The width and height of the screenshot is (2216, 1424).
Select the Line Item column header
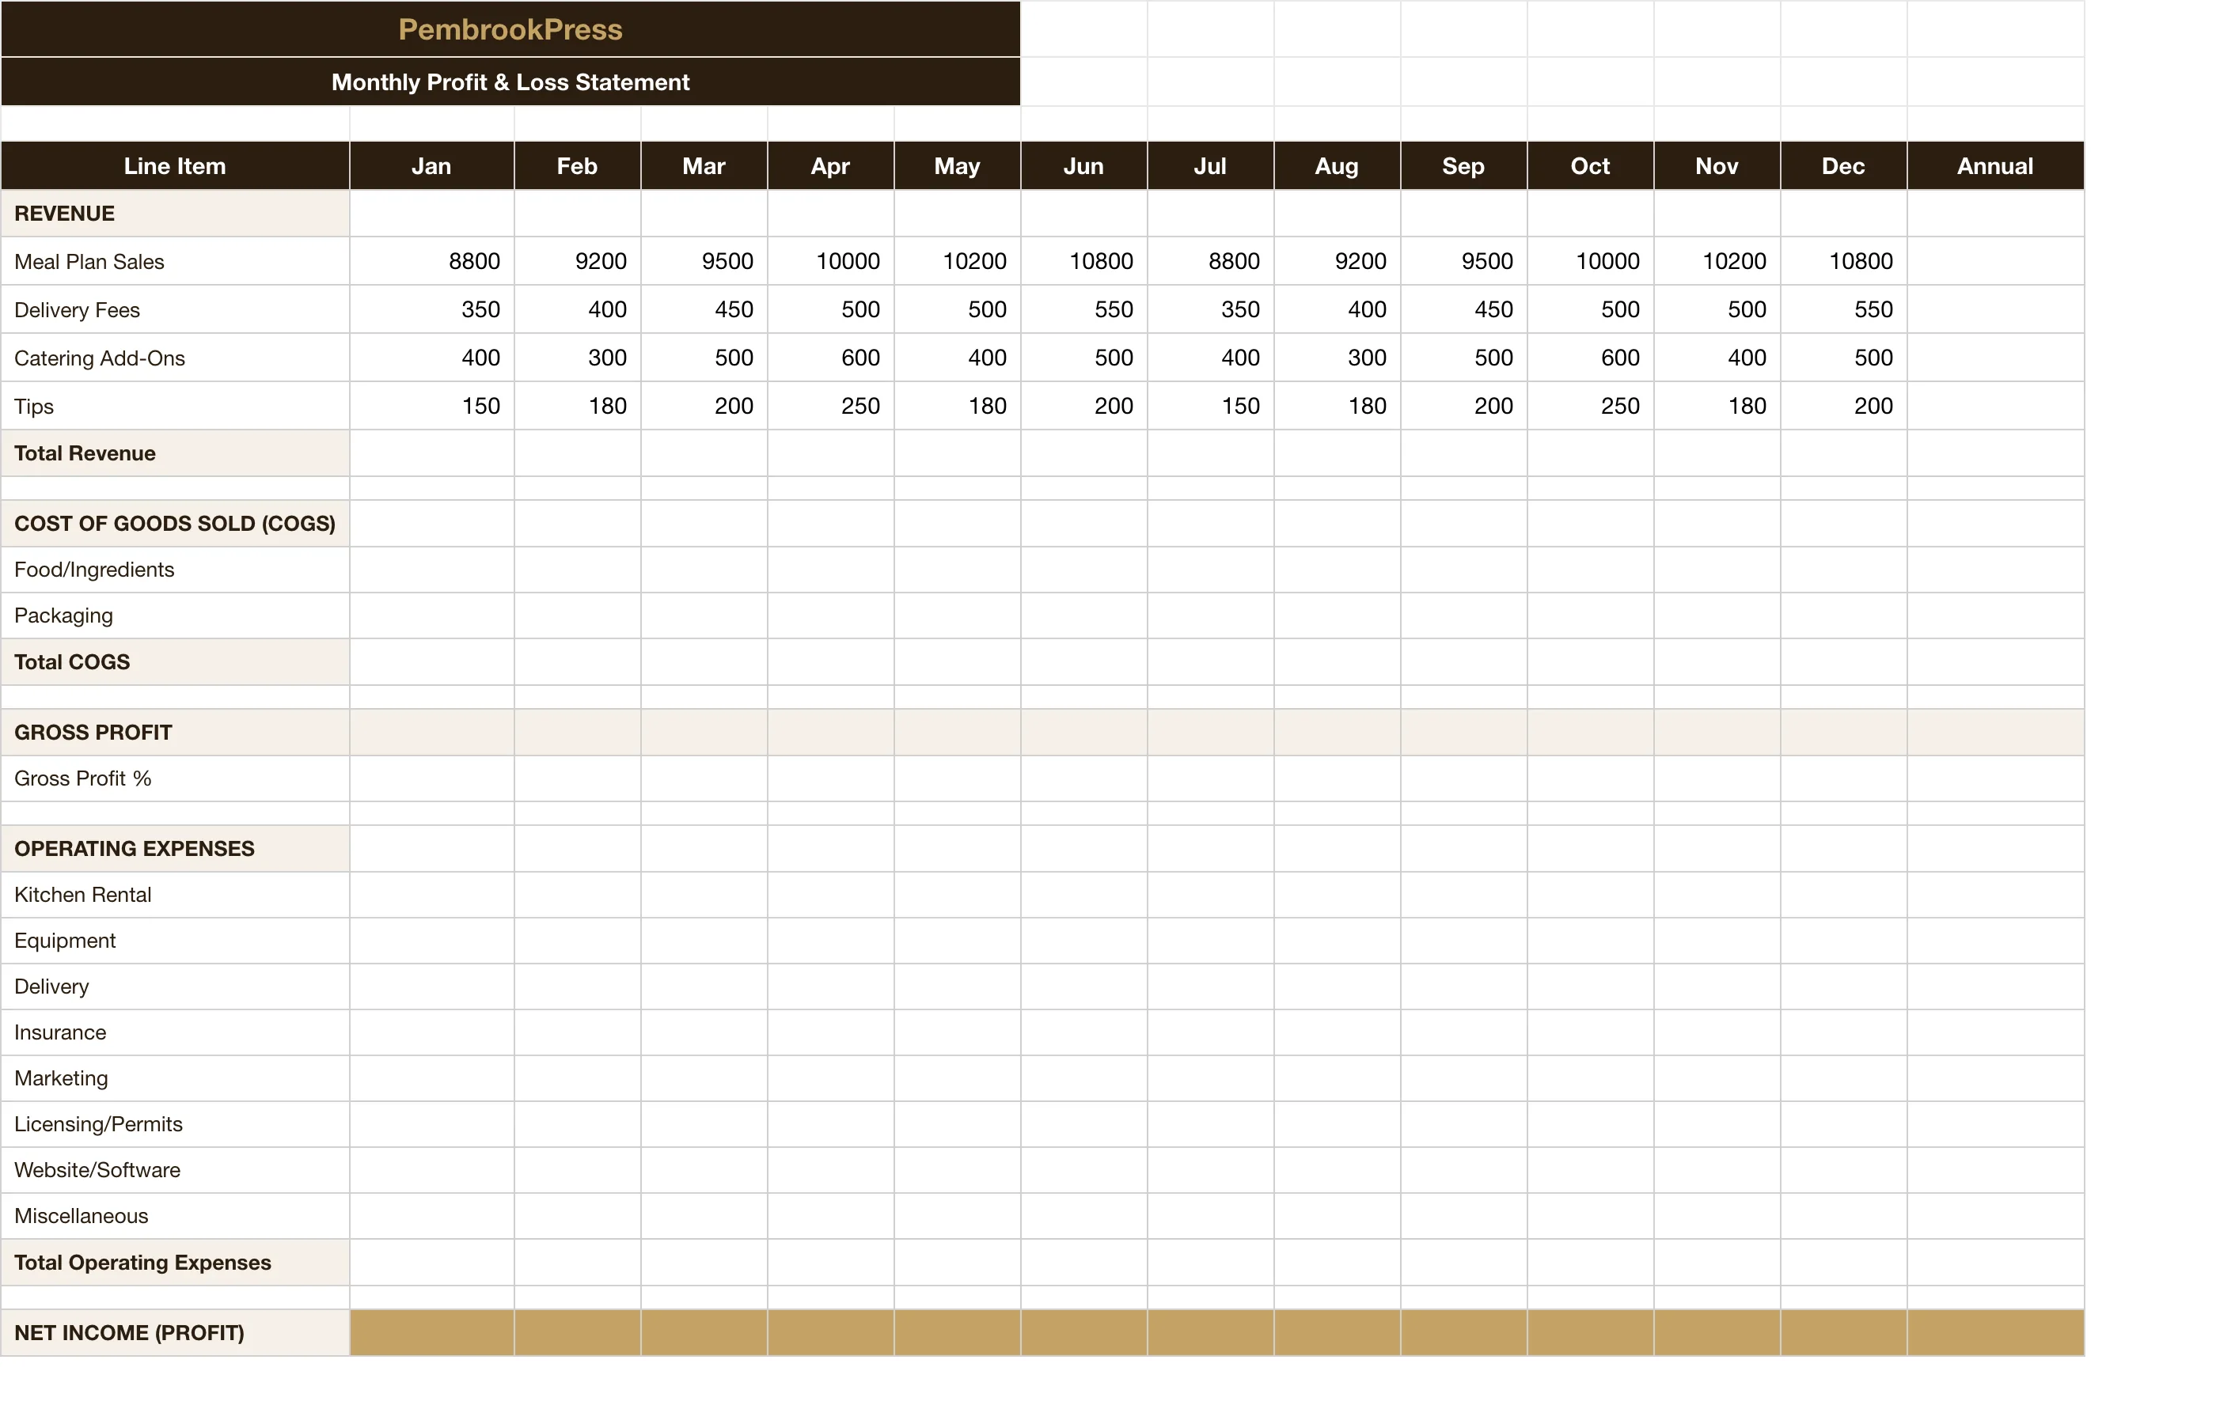175,166
